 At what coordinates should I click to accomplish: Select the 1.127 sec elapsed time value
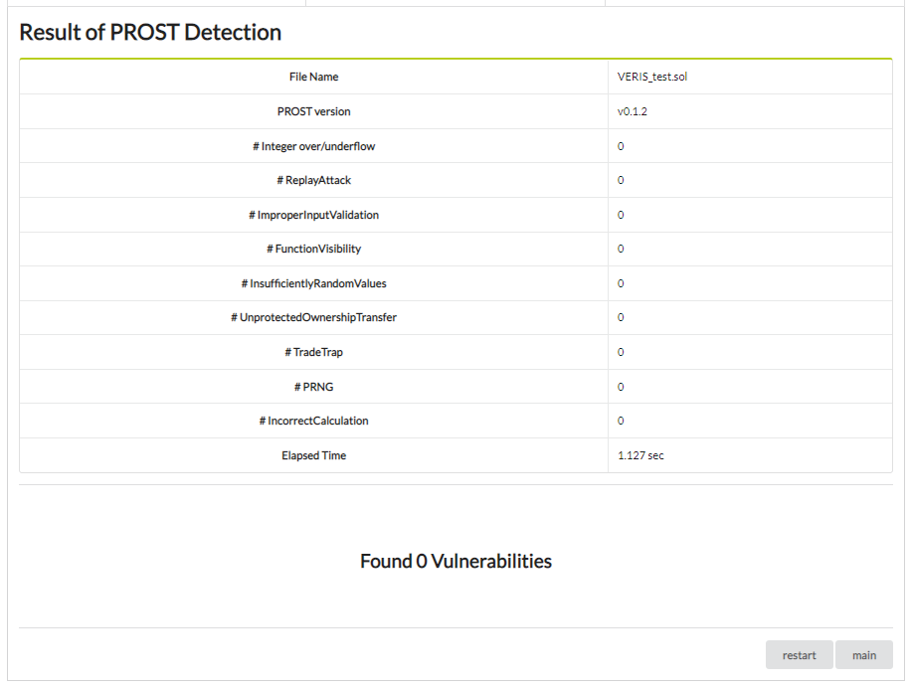[x=640, y=455]
